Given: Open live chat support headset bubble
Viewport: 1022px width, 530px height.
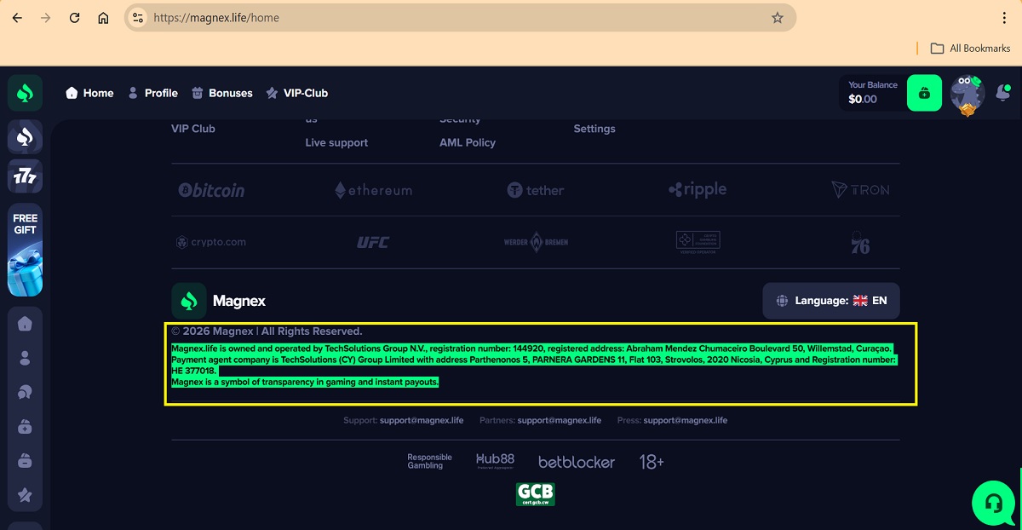Looking at the screenshot, I should (x=993, y=503).
